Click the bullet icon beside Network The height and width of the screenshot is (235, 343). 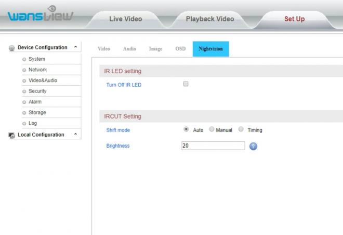click(x=24, y=70)
